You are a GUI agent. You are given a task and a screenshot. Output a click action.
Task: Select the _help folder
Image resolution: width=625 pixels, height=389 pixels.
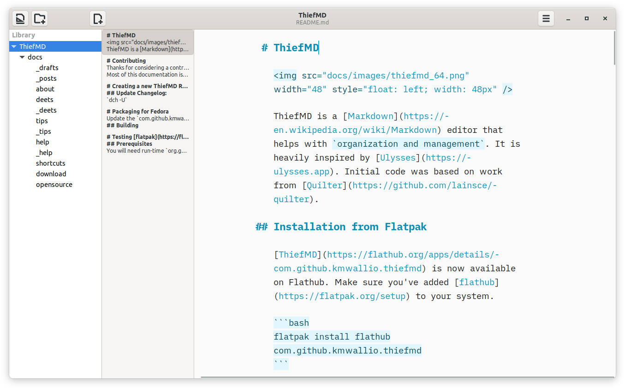(44, 153)
